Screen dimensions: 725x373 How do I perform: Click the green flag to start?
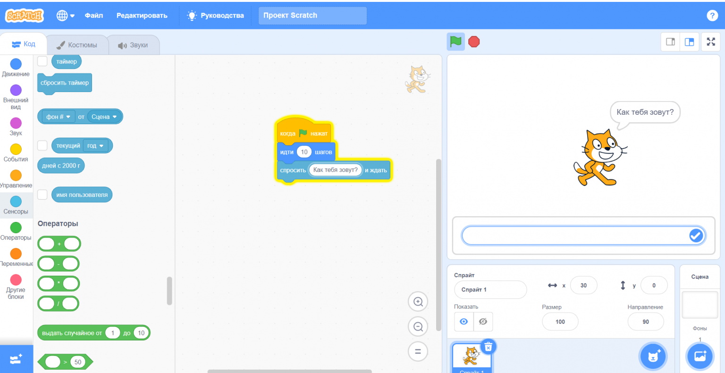[455, 42]
